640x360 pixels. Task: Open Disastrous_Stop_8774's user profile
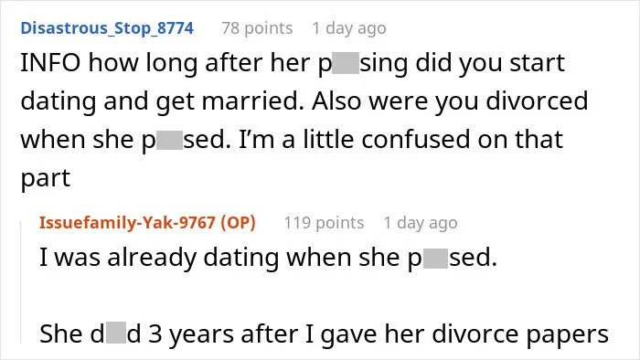click(x=107, y=28)
